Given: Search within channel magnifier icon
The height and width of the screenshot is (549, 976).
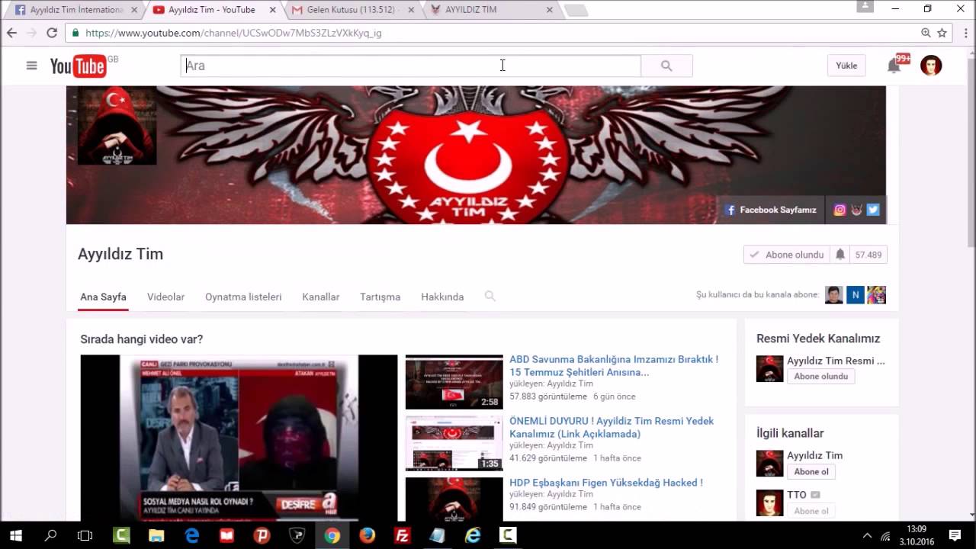Looking at the screenshot, I should pyautogui.click(x=490, y=296).
